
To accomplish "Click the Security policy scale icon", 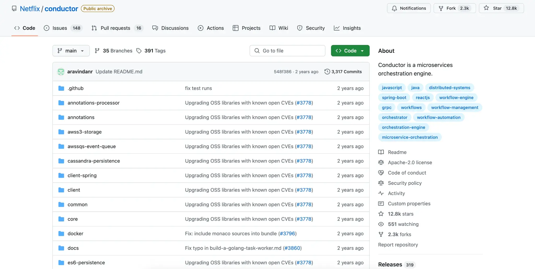I will [381, 183].
